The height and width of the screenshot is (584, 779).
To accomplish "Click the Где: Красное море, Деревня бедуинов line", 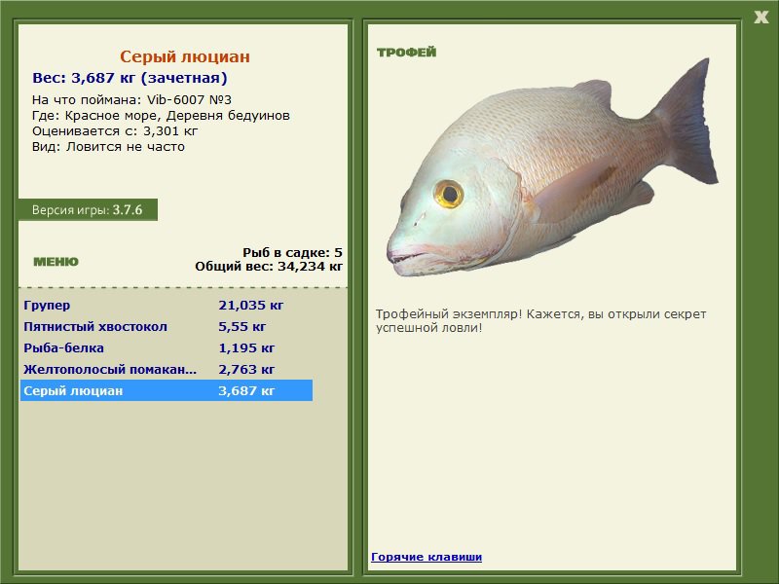I will pos(161,116).
